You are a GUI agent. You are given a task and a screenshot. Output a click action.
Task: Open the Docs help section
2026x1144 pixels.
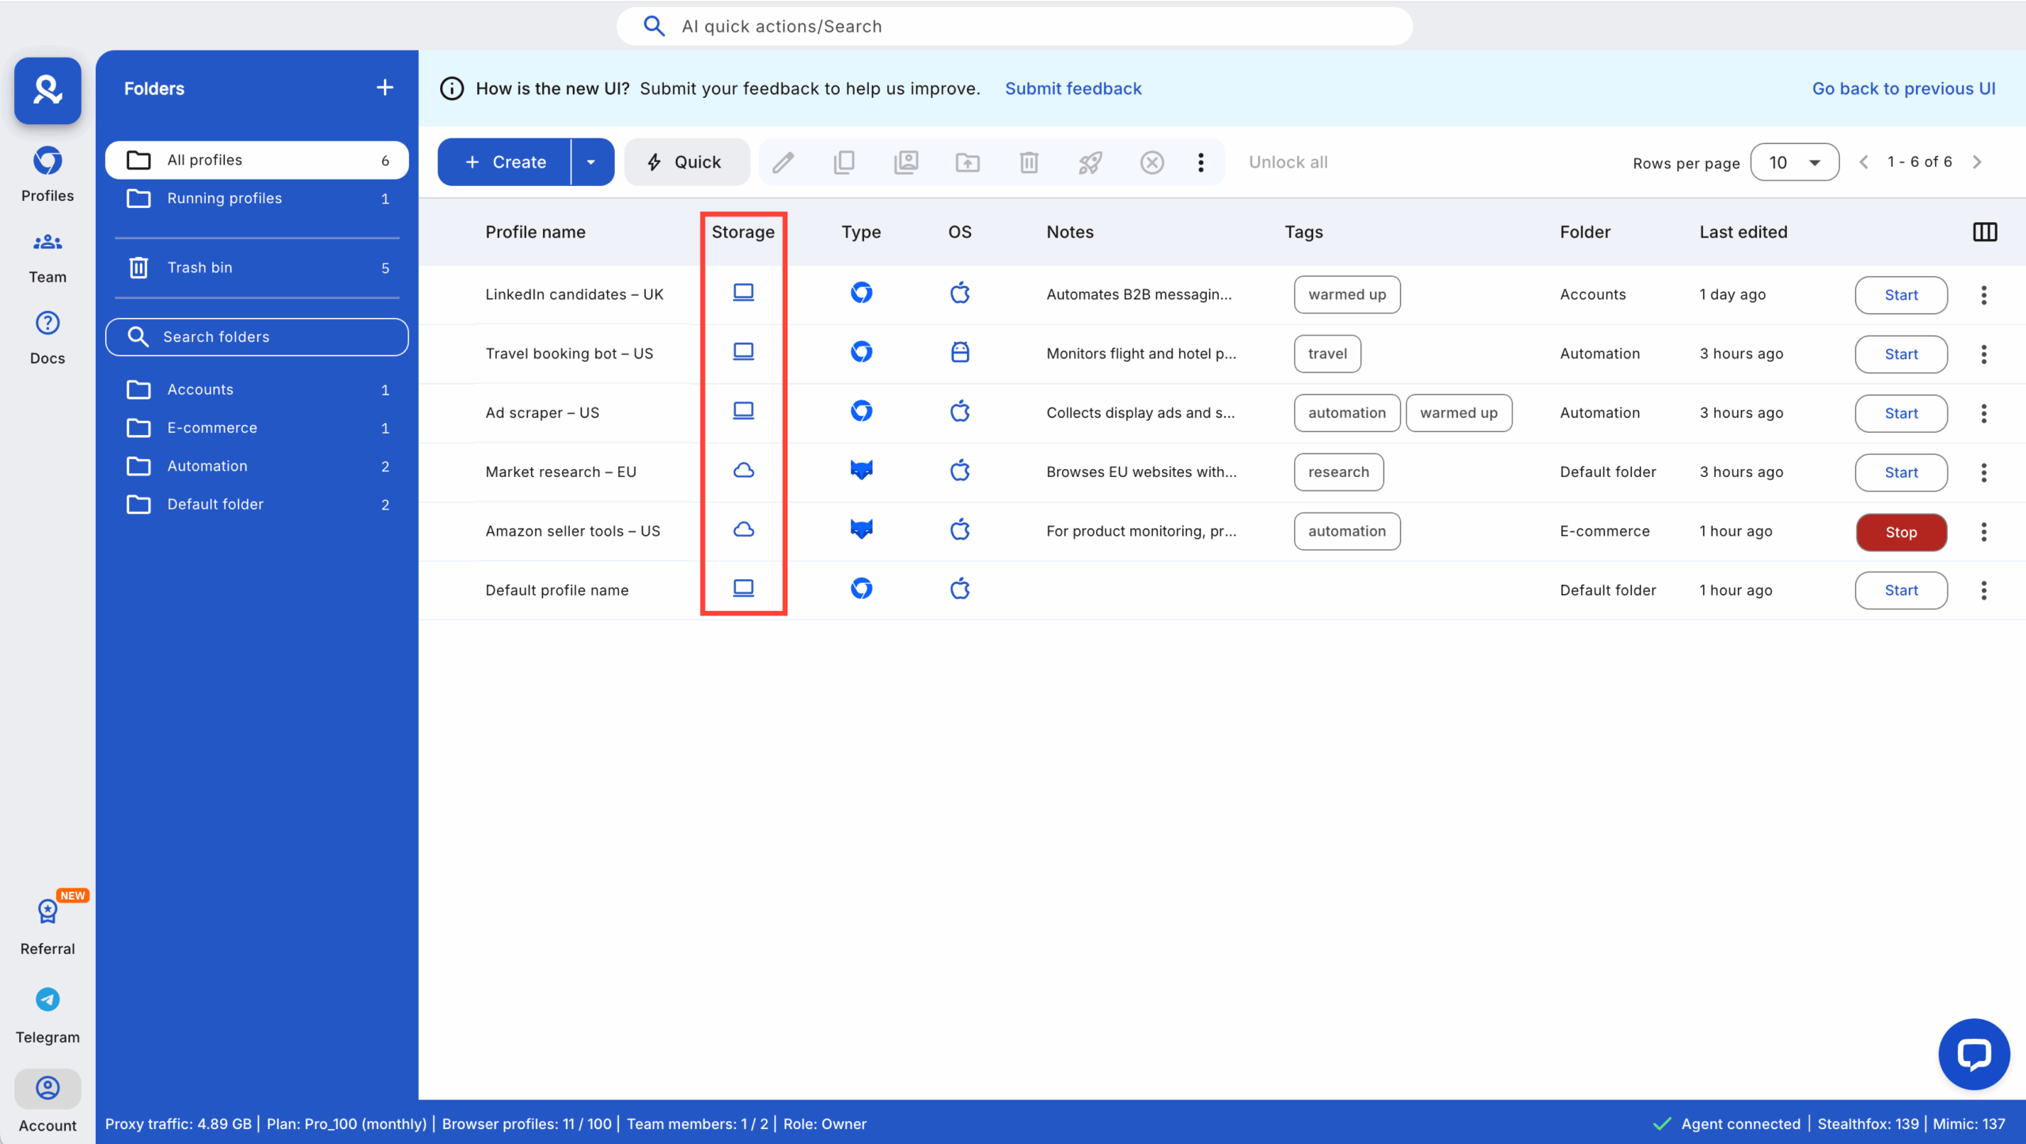tap(47, 337)
